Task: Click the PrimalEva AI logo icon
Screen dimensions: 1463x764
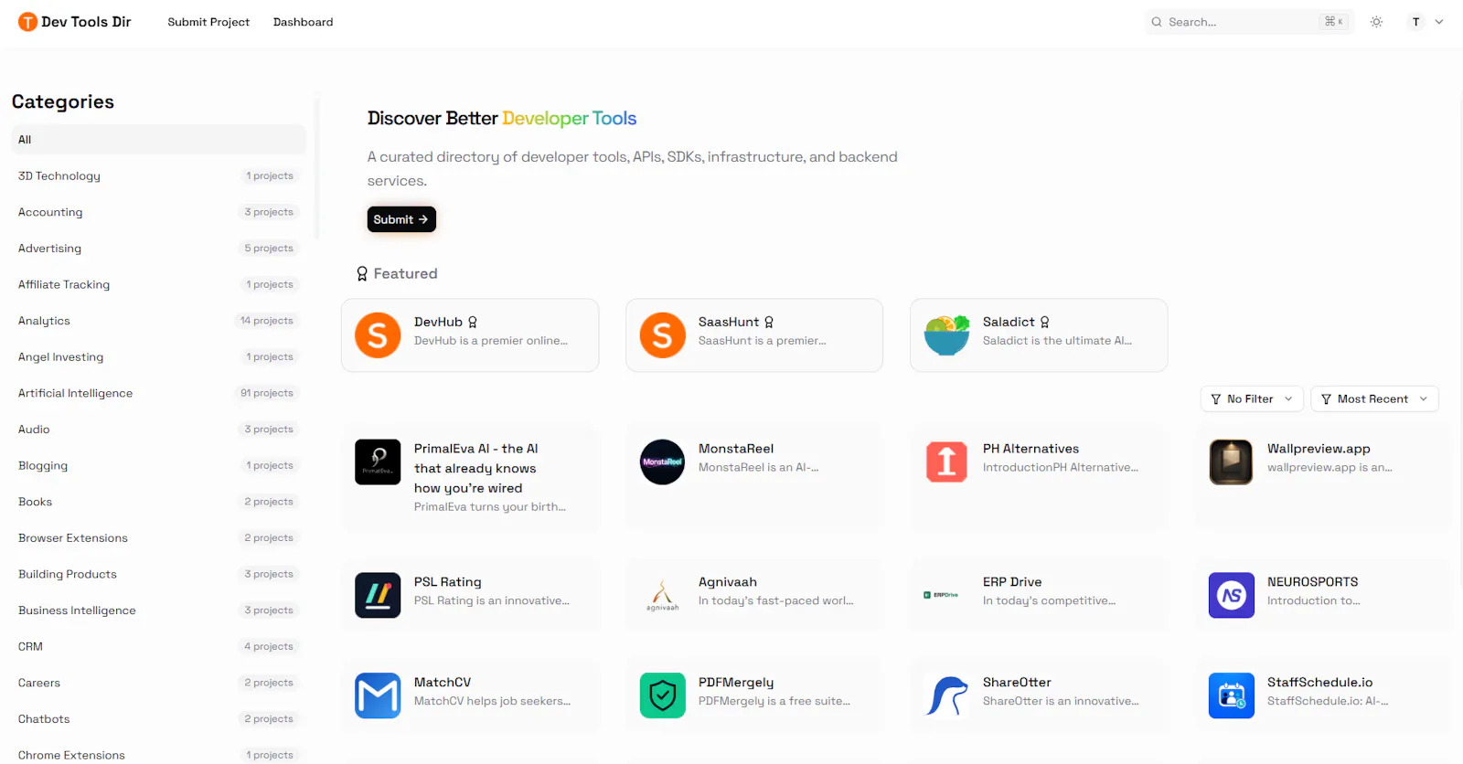Action: [378, 462]
